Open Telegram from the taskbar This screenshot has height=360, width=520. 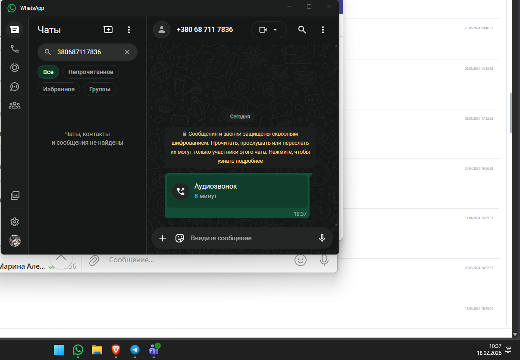[135, 350]
